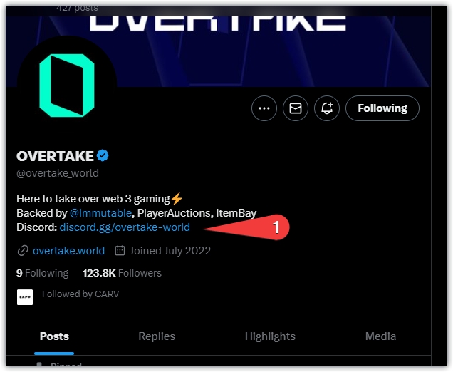Viewport: 453px width, 372px height.
Task: Visit the overtake.world website link
Action: coord(68,251)
